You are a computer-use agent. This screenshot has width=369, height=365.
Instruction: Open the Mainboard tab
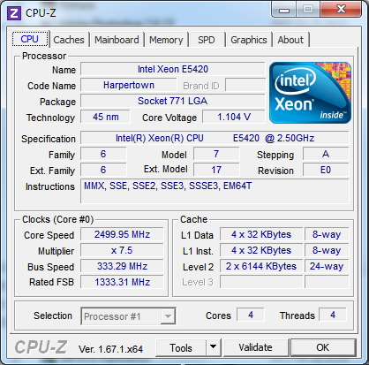(x=117, y=40)
